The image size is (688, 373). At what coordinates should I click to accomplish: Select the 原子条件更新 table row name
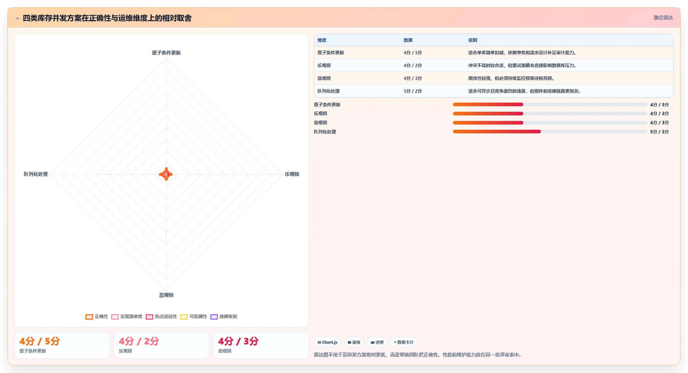331,53
